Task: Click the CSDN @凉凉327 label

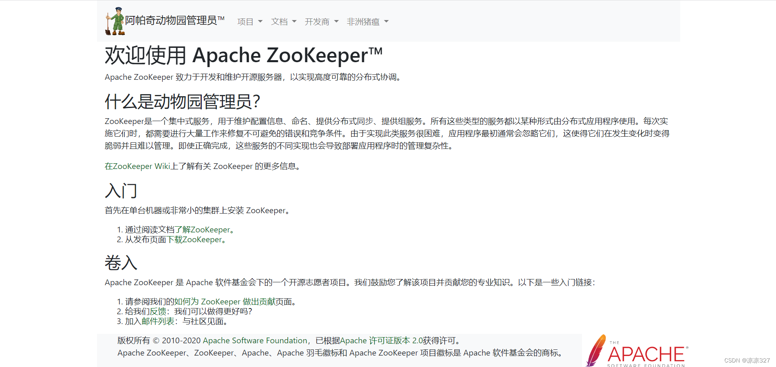Action: [747, 360]
